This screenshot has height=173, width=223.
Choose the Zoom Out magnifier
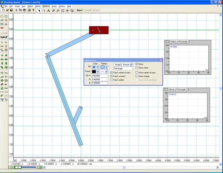pos(58,10)
